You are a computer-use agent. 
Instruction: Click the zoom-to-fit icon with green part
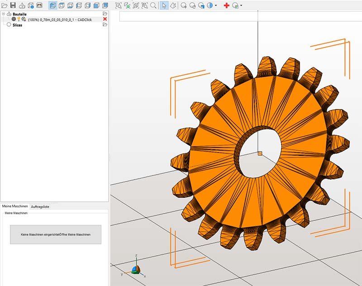pos(127,5)
